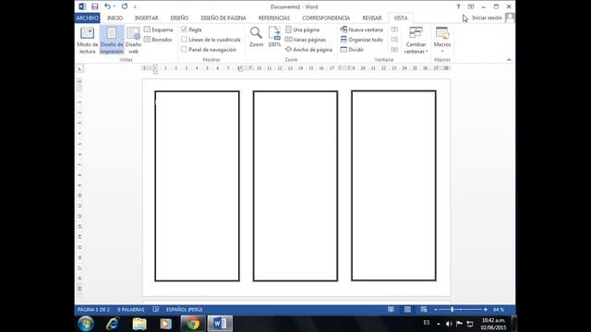The image size is (591, 332).
Task: Switch to the CORRESPONDENCIA tab
Action: 326,18
